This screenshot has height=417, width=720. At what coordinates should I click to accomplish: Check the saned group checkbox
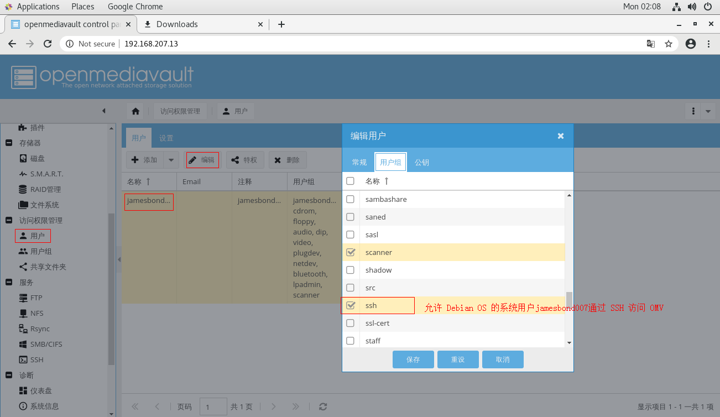click(x=350, y=217)
